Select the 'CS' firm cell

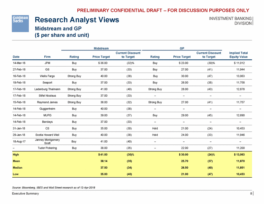(x=47, y=129)
